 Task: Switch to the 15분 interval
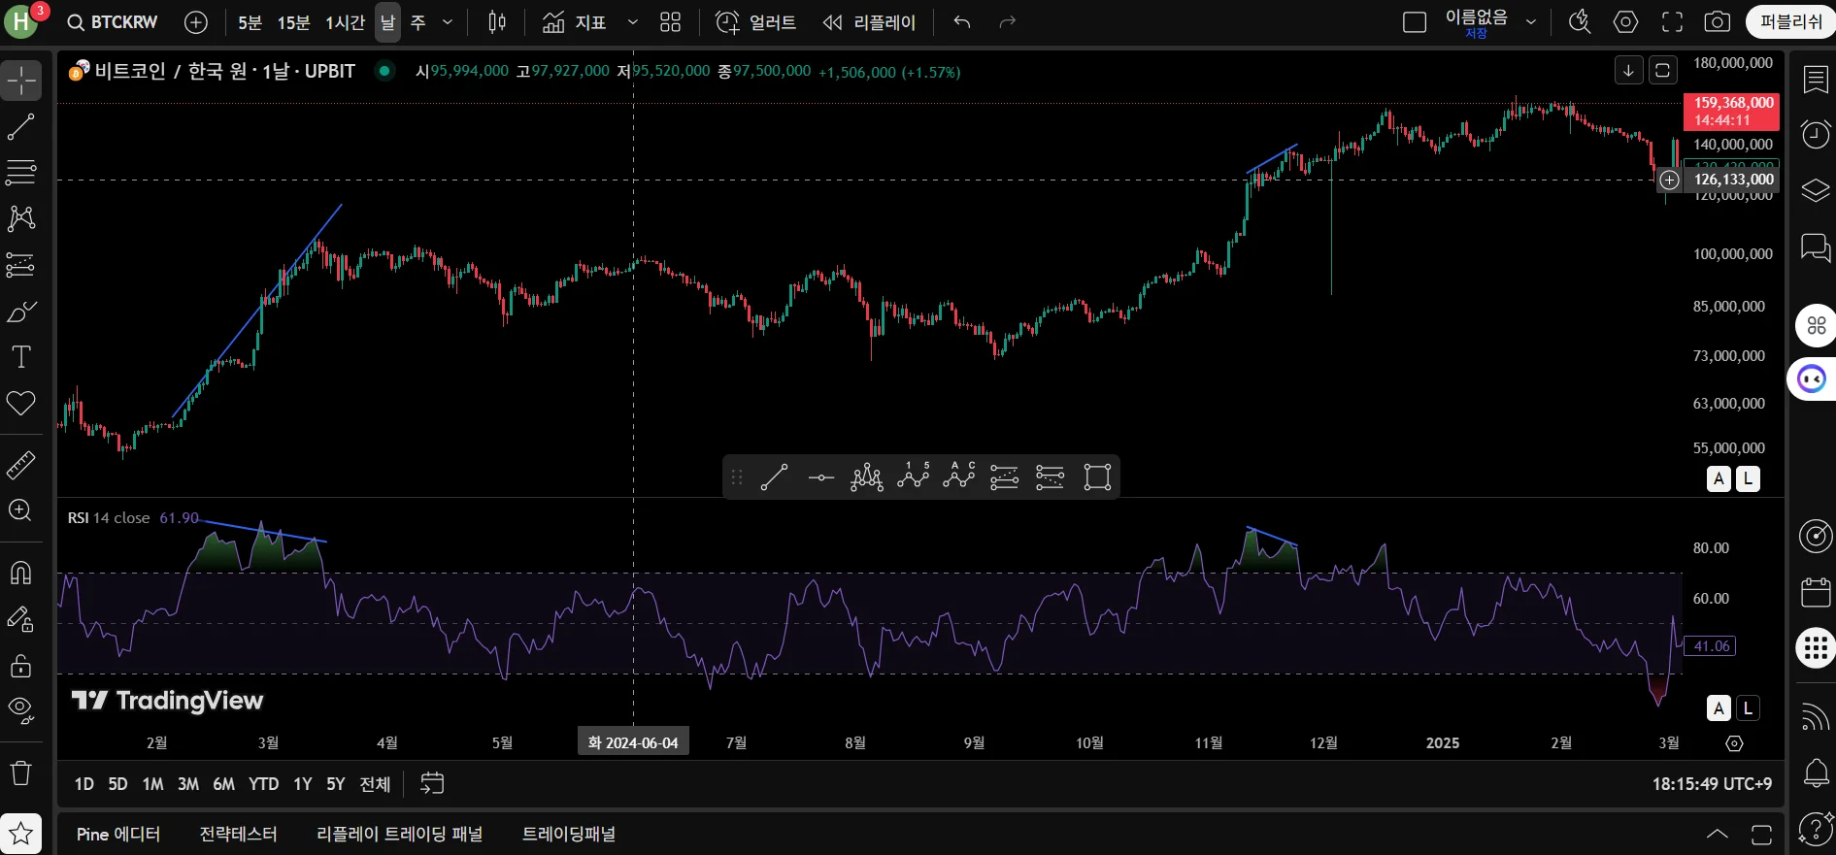[293, 22]
